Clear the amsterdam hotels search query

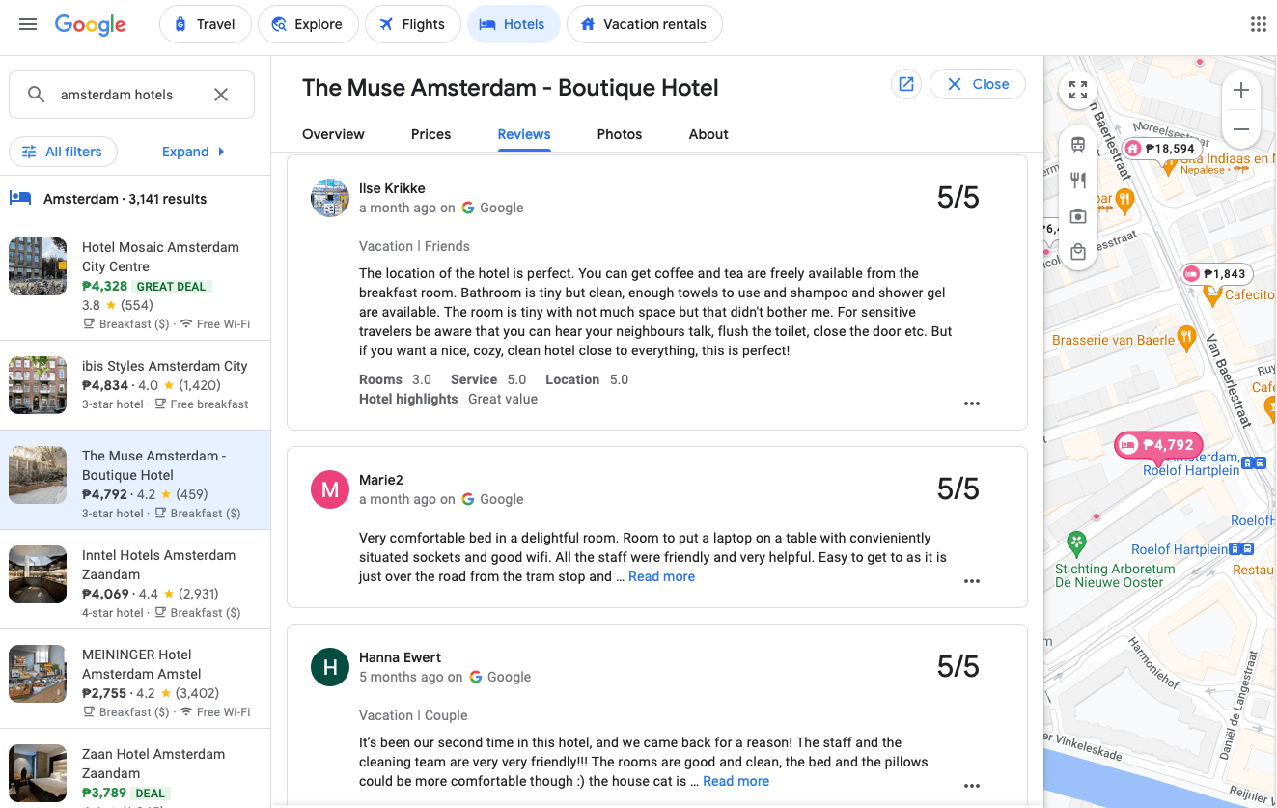[x=220, y=94]
